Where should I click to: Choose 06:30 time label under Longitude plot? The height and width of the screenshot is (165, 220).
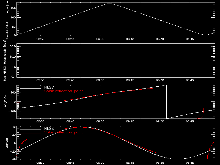(x=160, y=122)
